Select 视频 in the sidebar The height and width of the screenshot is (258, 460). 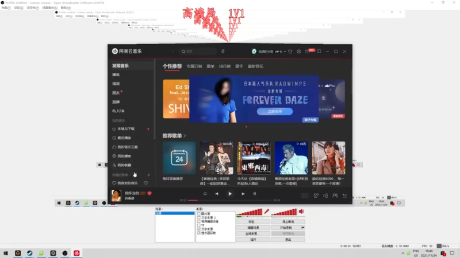coord(116,84)
